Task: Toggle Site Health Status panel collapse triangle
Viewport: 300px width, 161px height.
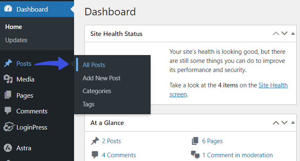Action: click(293, 34)
